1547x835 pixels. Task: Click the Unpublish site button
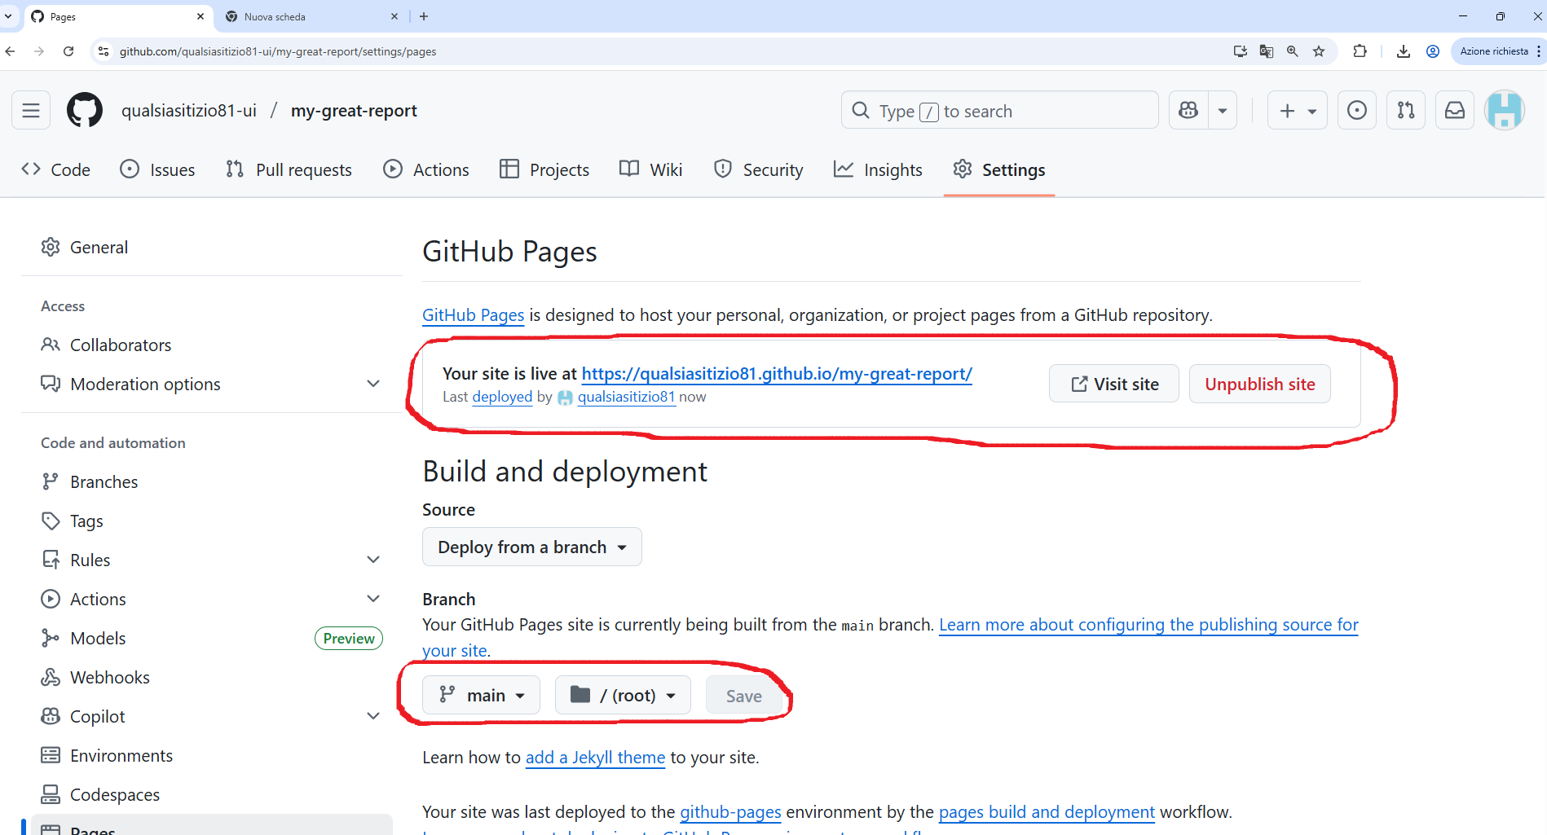click(x=1259, y=384)
